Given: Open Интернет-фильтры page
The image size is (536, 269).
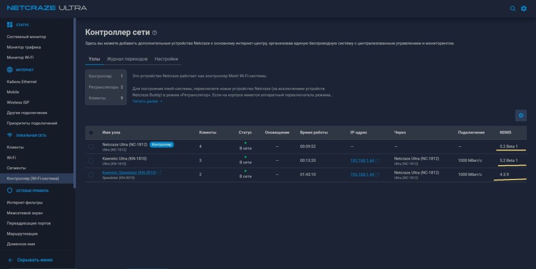Looking at the screenshot, I should tap(25, 203).
